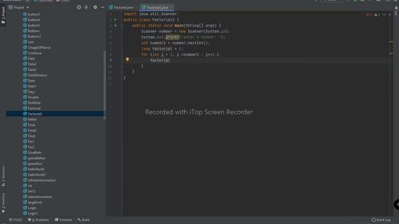Toggle the Project side tab

[3, 15]
